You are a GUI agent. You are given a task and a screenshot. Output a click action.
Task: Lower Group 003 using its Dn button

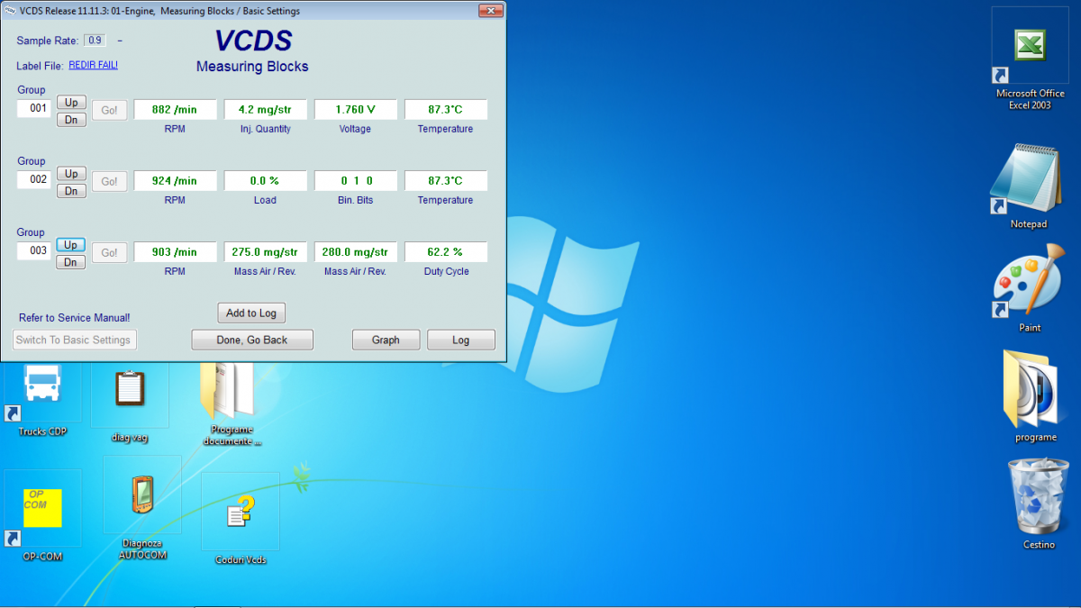click(71, 262)
